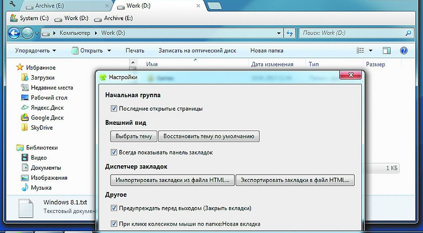Close the Настройки dialog

[350, 75]
